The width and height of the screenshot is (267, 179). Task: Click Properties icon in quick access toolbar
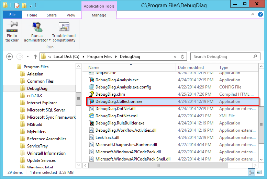click(x=17, y=5)
